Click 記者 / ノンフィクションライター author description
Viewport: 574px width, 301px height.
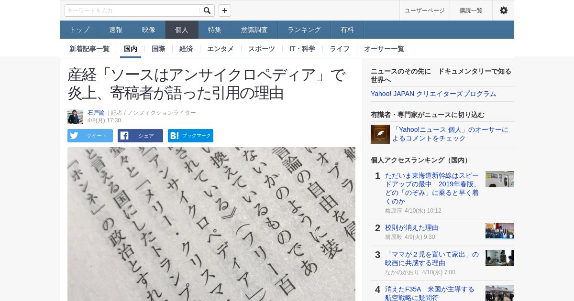[154, 113]
